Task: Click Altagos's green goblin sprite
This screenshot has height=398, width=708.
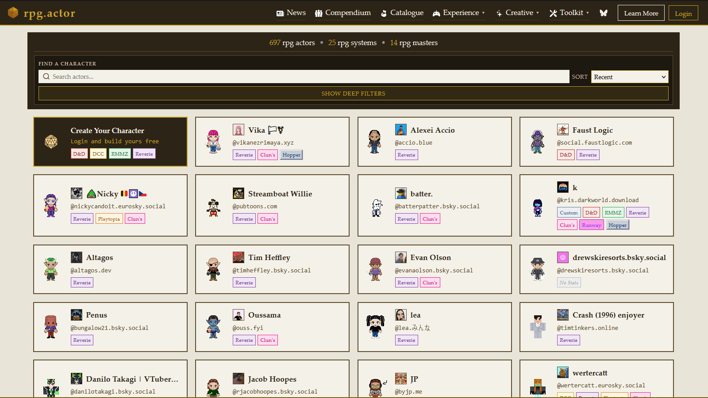Action: point(51,269)
